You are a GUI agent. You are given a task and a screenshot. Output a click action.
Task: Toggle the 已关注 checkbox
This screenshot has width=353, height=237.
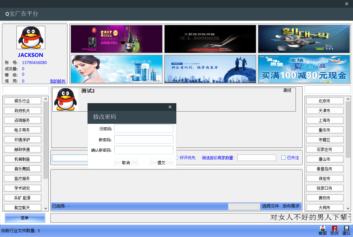283,158
